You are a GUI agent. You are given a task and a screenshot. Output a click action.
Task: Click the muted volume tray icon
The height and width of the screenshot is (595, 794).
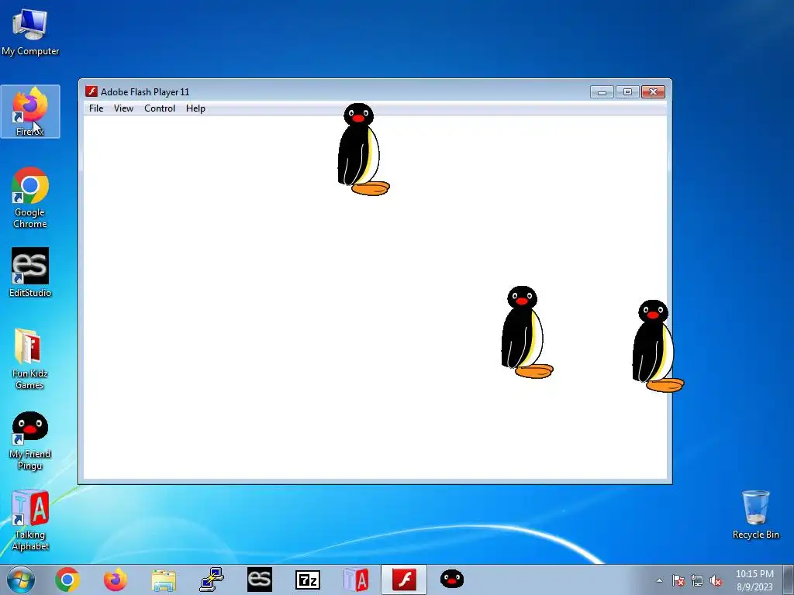(716, 580)
